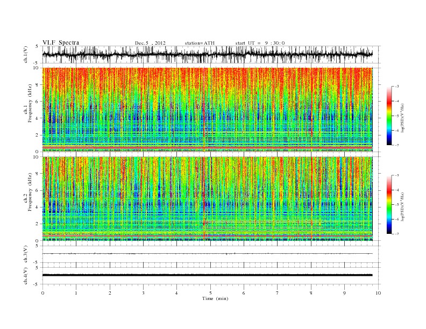Click the ch.1 spectrogram "6" kHz tick label

[37, 102]
